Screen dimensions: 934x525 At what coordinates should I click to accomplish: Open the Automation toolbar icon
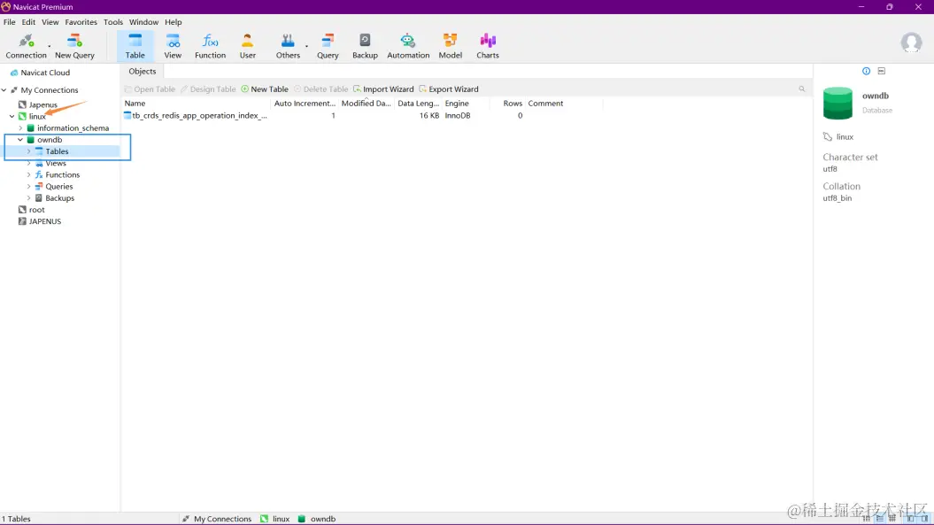click(x=408, y=47)
